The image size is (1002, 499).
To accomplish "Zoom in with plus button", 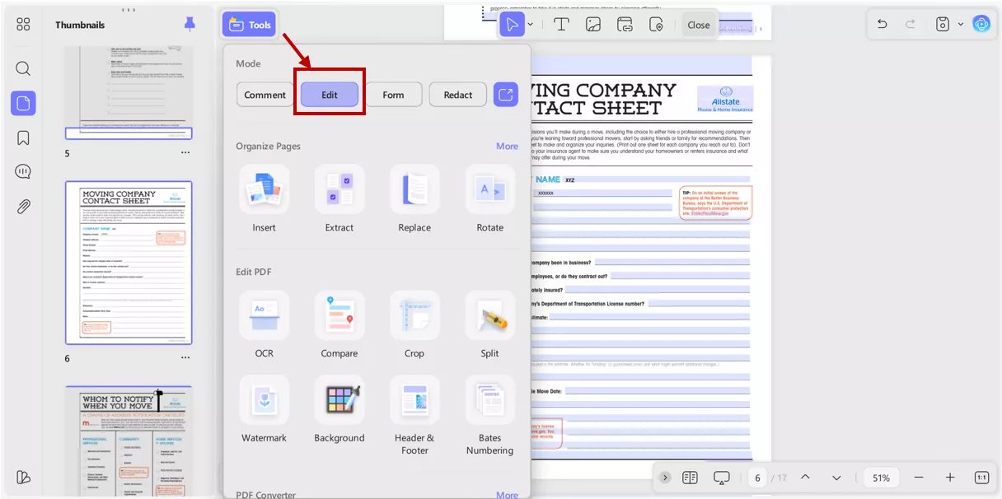I will (950, 478).
